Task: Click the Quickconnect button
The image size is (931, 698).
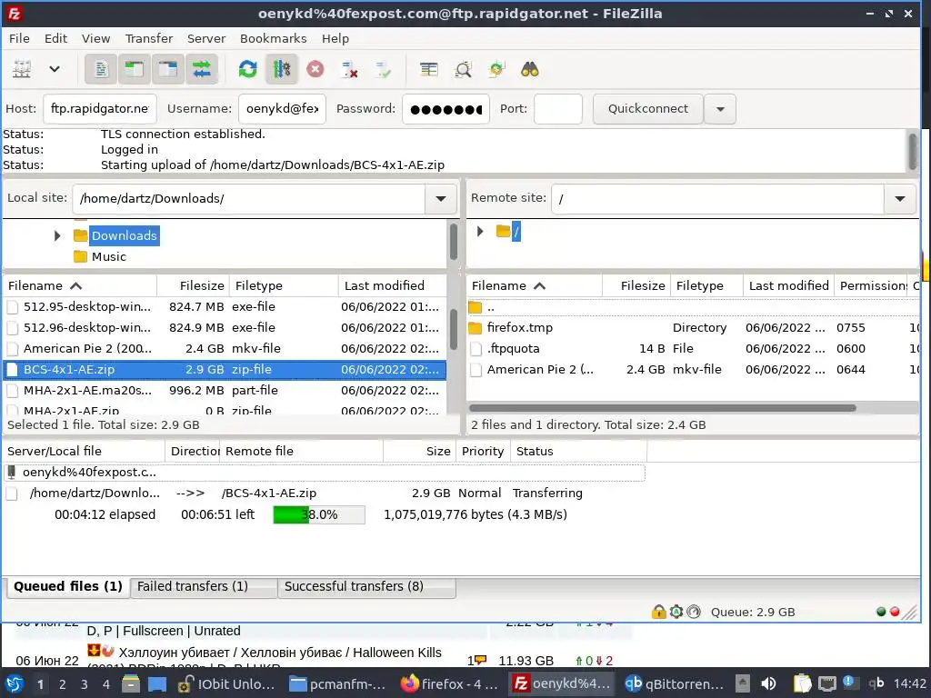Action: [647, 109]
